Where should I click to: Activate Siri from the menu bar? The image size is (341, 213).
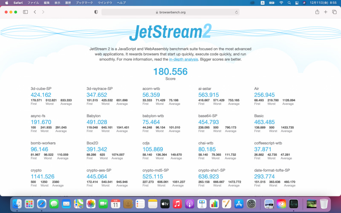click(304, 3)
